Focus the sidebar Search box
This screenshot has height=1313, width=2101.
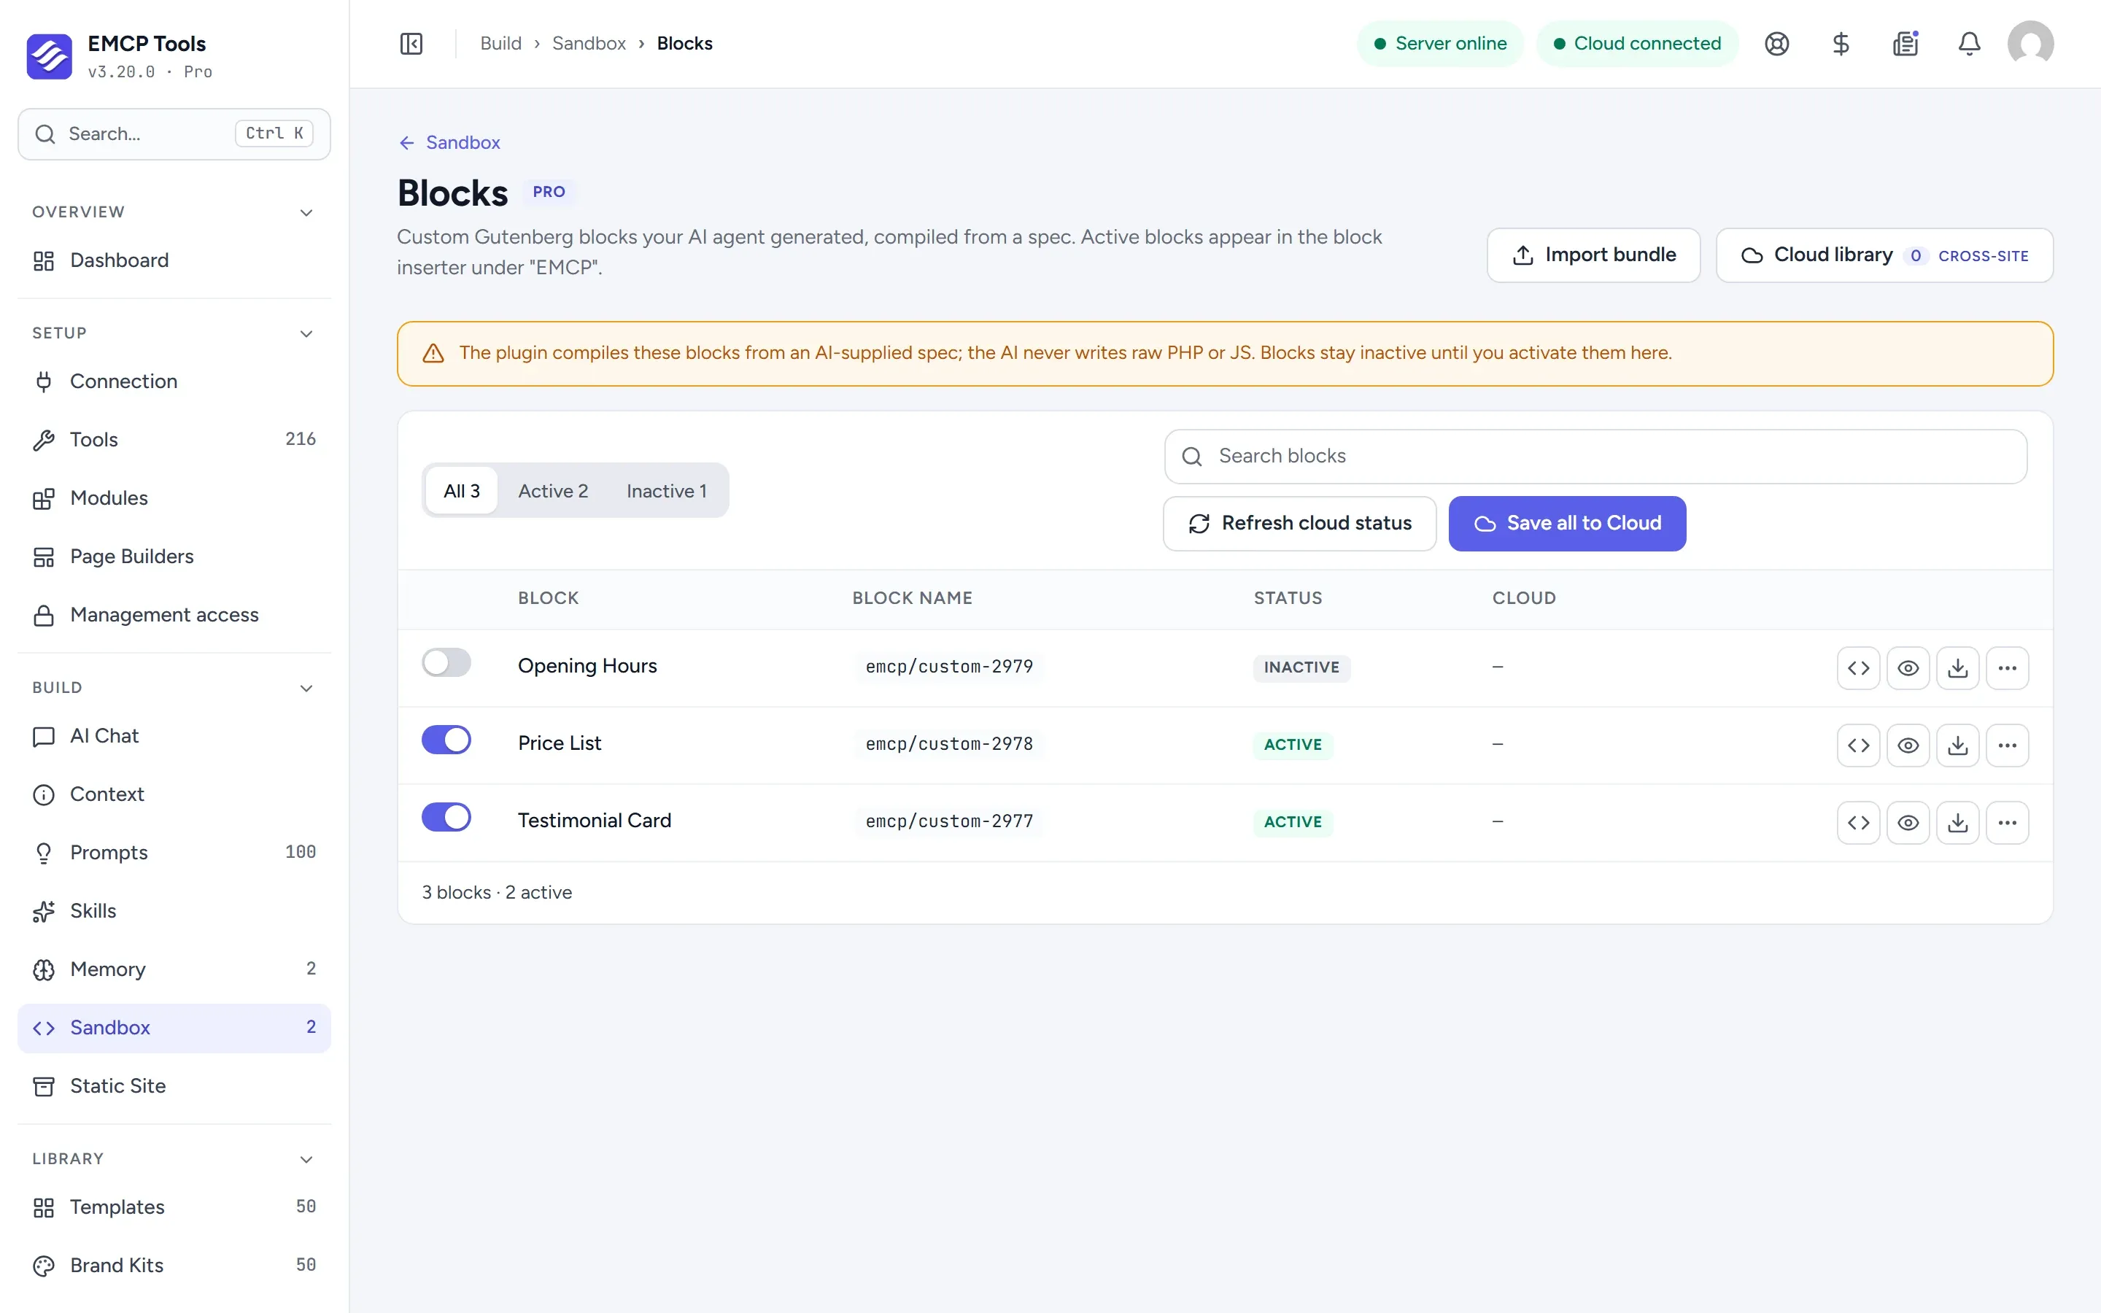click(x=174, y=133)
